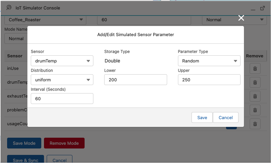The width and height of the screenshot is (271, 163).
Task: Click the IoT Simulator Console signal icon
Action: tap(9, 7)
